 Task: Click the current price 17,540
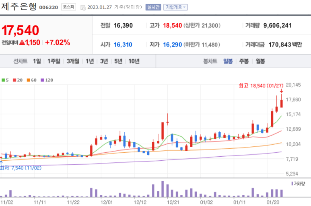(x=20, y=30)
